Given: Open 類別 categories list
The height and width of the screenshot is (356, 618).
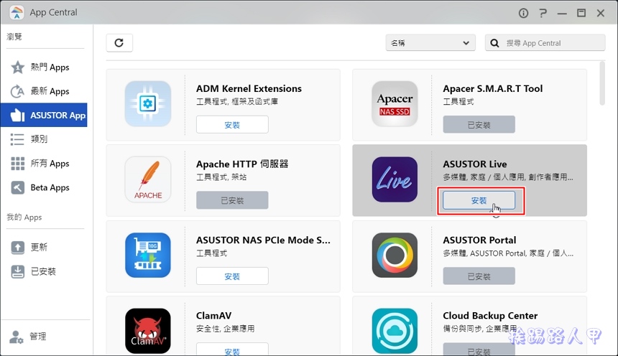Looking at the screenshot, I should coord(44,139).
